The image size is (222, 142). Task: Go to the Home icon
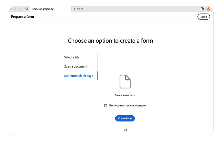26,9
